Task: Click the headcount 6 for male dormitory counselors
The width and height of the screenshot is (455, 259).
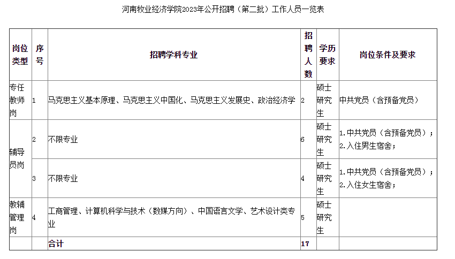Action: click(303, 139)
